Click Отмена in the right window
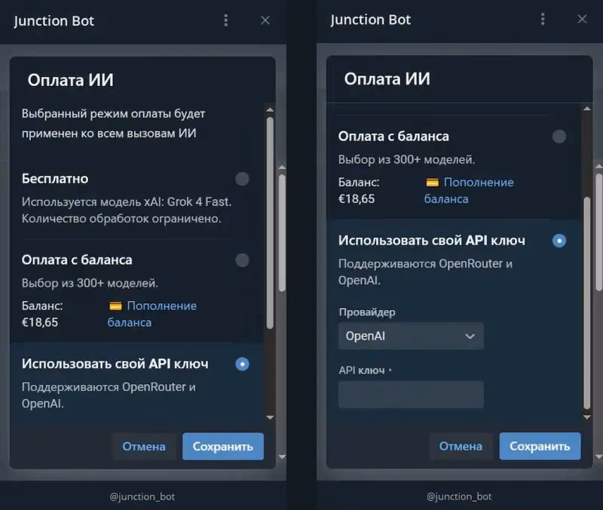The width and height of the screenshot is (603, 510). [461, 446]
